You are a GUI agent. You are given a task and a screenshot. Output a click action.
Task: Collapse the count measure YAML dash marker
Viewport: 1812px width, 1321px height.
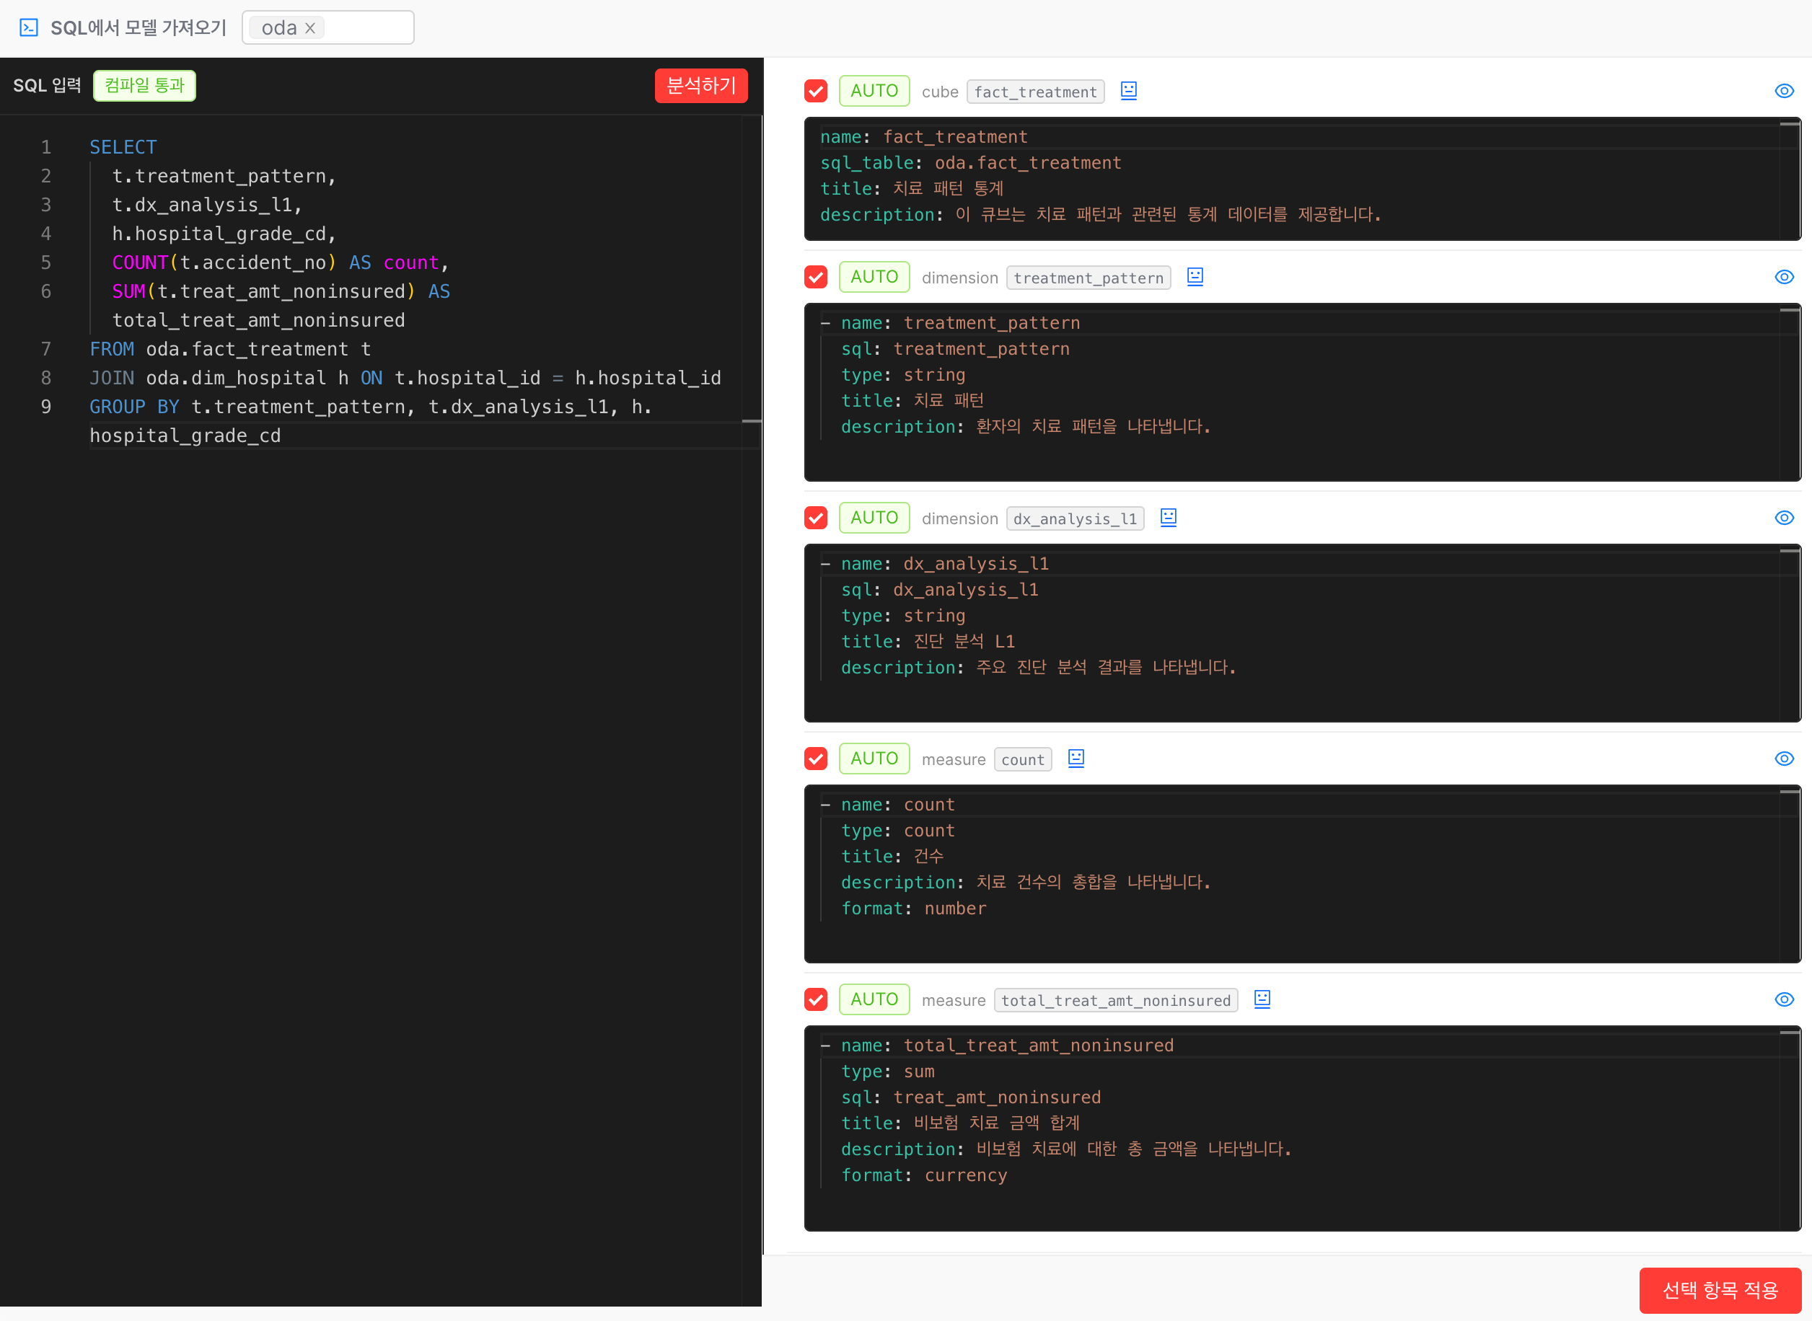point(826,805)
